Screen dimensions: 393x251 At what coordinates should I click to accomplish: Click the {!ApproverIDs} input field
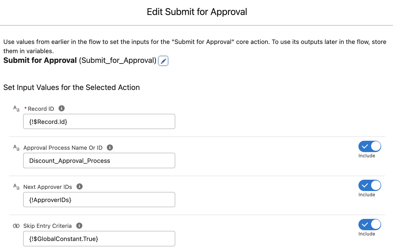click(x=99, y=199)
